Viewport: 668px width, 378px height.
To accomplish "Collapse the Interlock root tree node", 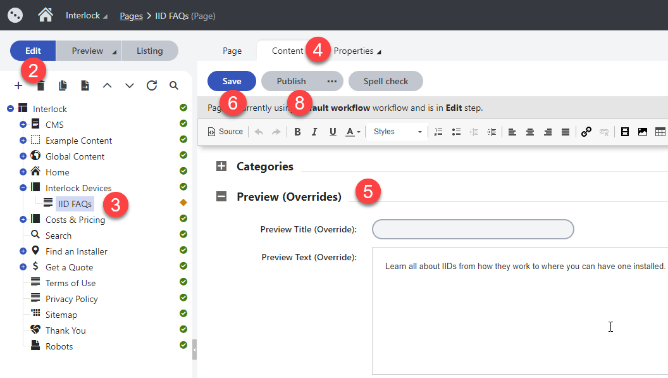I will pyautogui.click(x=11, y=109).
